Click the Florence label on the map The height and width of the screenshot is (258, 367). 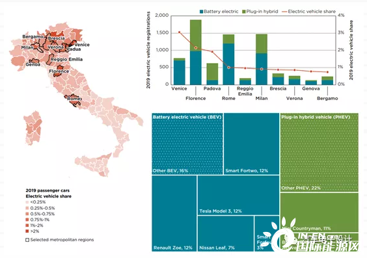(59, 71)
